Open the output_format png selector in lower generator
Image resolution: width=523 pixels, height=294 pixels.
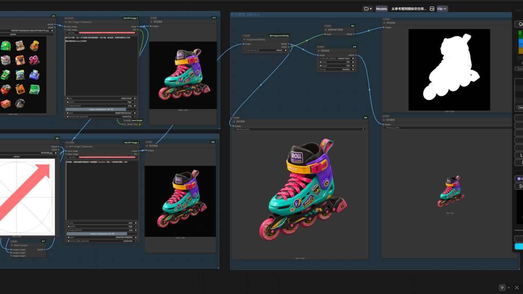tap(102, 230)
